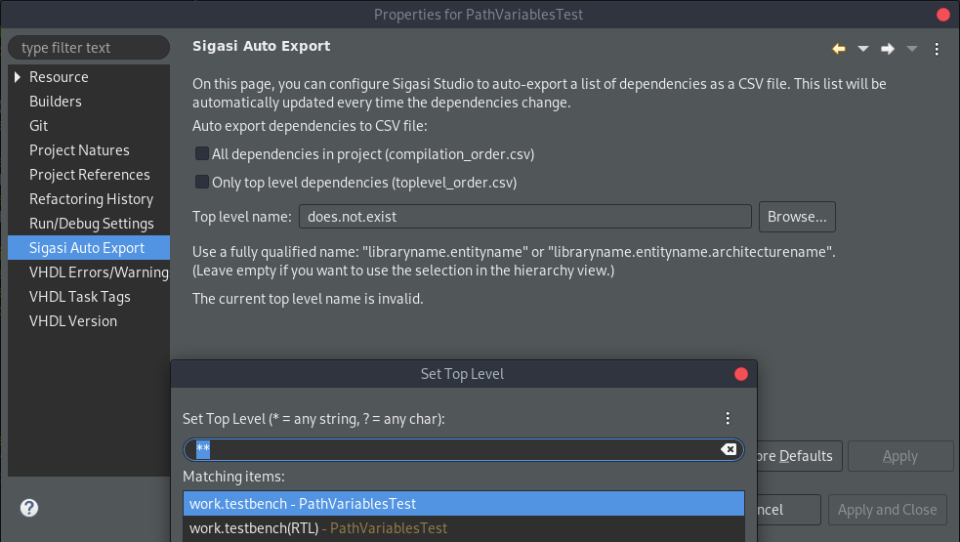Screen dimensions: 960x542
Task: Open the forward history dropdown arrow
Action: (x=911, y=49)
